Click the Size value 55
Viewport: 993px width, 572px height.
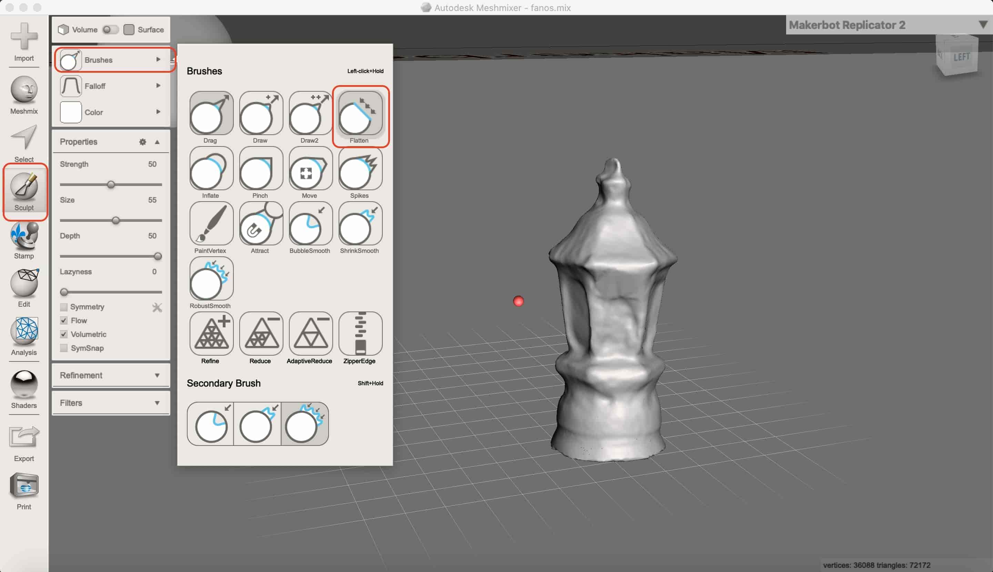pyautogui.click(x=152, y=200)
